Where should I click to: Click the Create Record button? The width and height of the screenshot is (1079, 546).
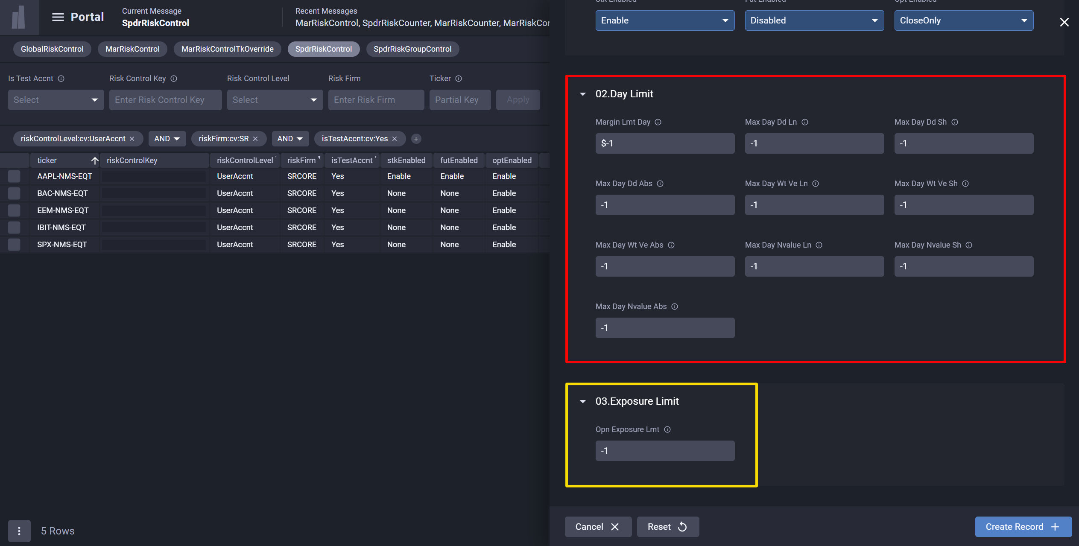pyautogui.click(x=1023, y=527)
